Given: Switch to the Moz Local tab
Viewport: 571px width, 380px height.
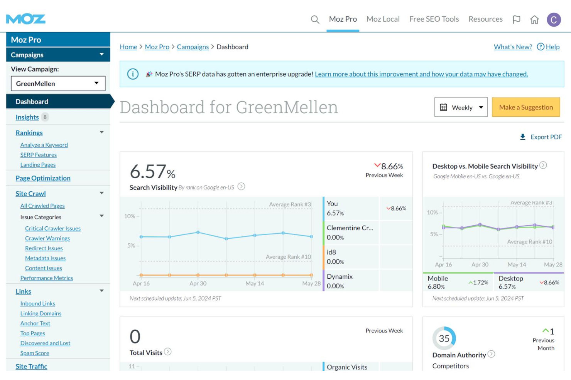Looking at the screenshot, I should 383,19.
